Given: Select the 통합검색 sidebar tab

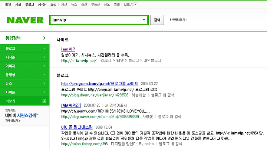Looking at the screenshot, I should (x=25, y=38).
